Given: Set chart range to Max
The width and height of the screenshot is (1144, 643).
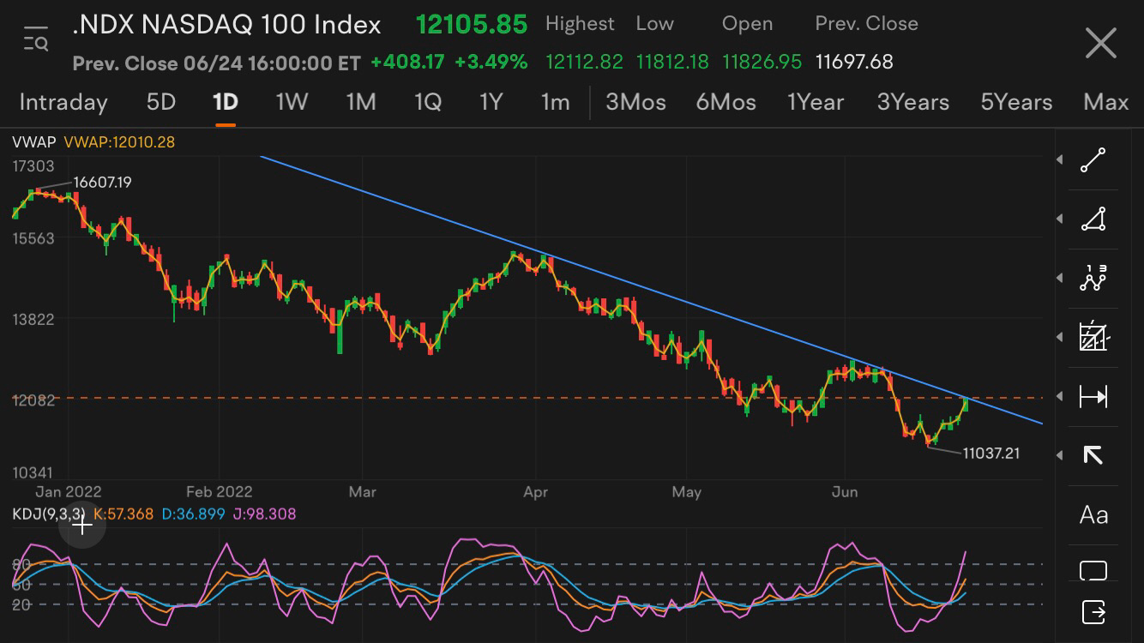Looking at the screenshot, I should click(x=1105, y=102).
